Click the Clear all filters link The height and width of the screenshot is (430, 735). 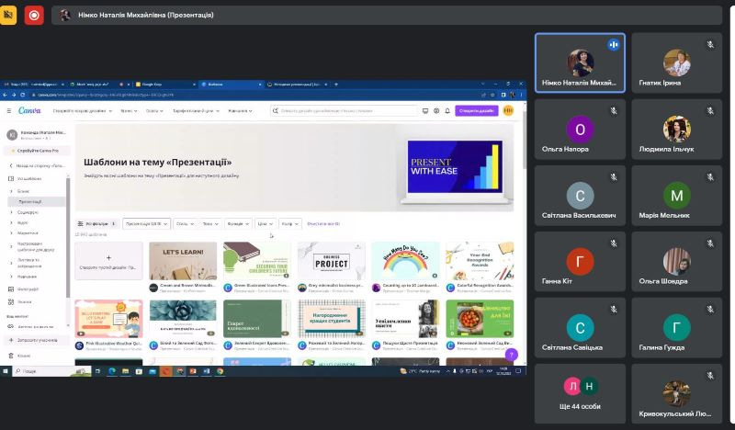click(323, 223)
